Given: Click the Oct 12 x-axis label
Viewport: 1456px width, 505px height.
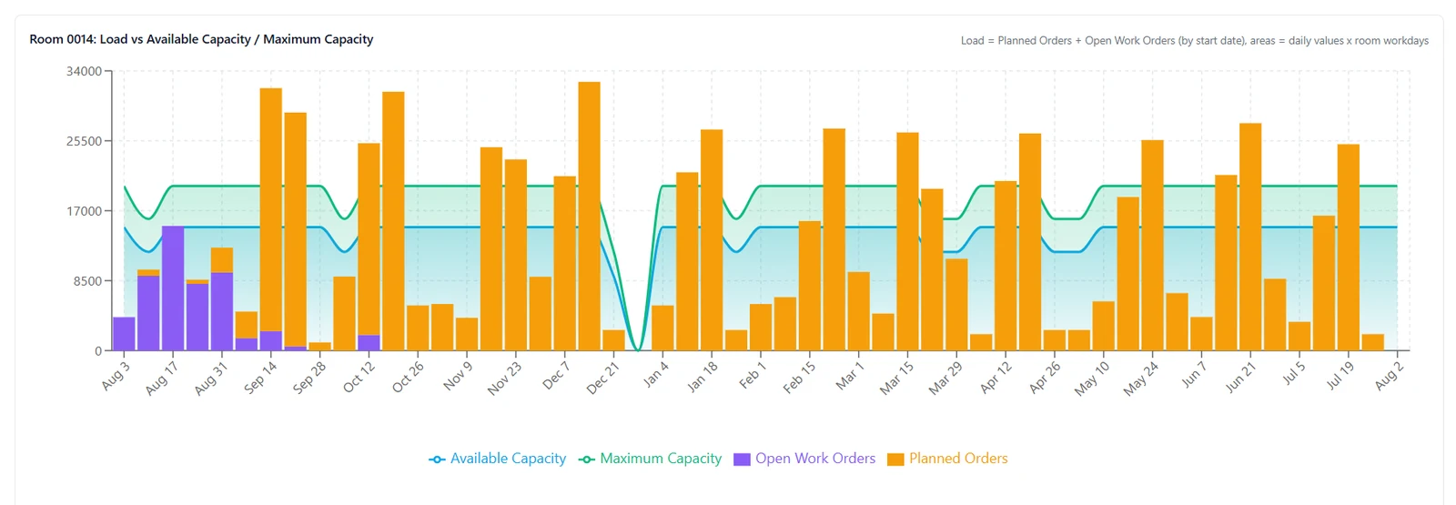Looking at the screenshot, I should [x=359, y=377].
